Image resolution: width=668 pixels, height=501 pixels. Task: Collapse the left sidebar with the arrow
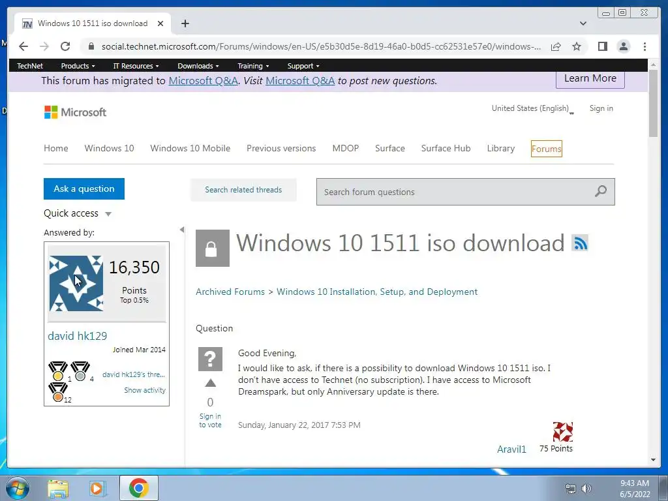point(182,230)
